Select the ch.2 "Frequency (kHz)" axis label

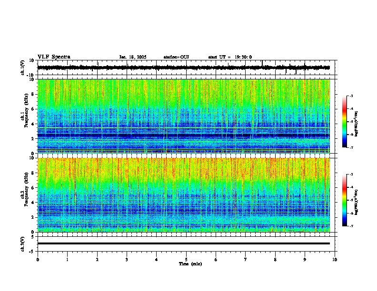point(26,189)
